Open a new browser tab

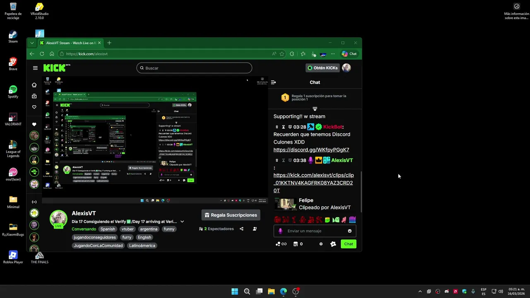click(x=109, y=43)
